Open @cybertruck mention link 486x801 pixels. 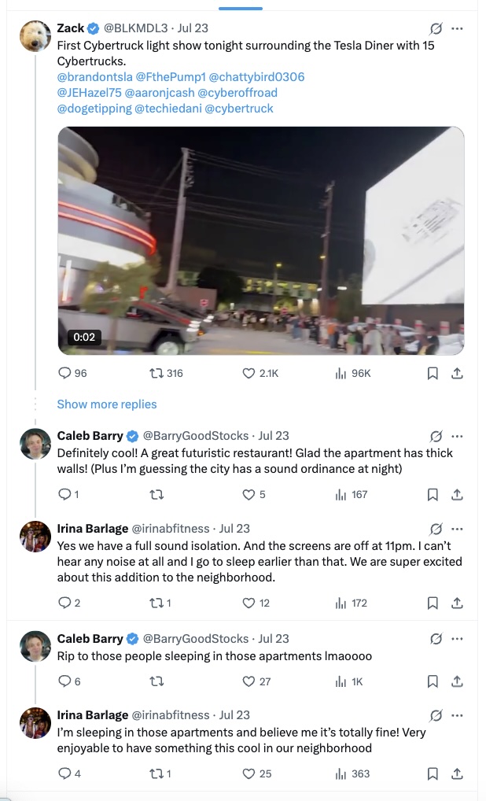[x=239, y=109]
